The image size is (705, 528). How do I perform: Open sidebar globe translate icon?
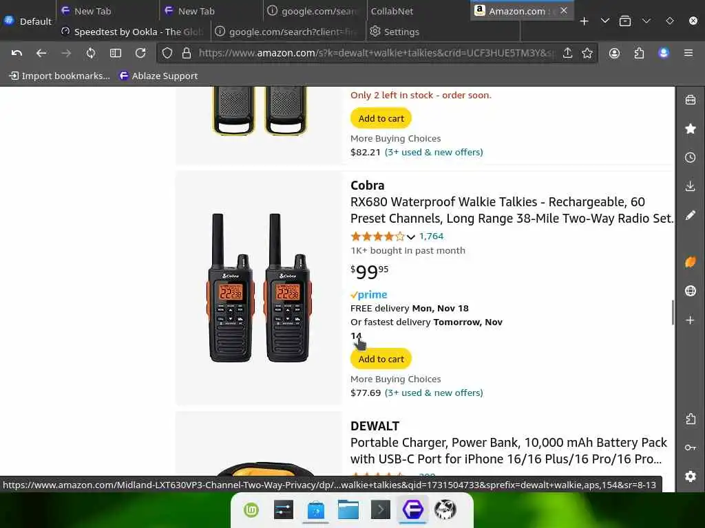pyautogui.click(x=690, y=291)
